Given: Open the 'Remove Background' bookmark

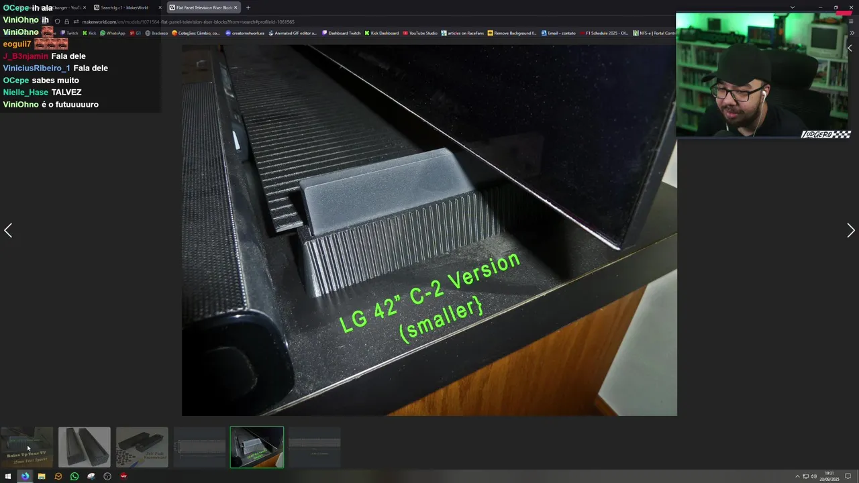Looking at the screenshot, I should (512, 33).
